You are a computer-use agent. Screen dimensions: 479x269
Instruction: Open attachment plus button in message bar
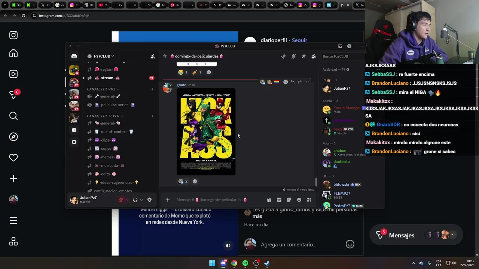click(x=168, y=200)
